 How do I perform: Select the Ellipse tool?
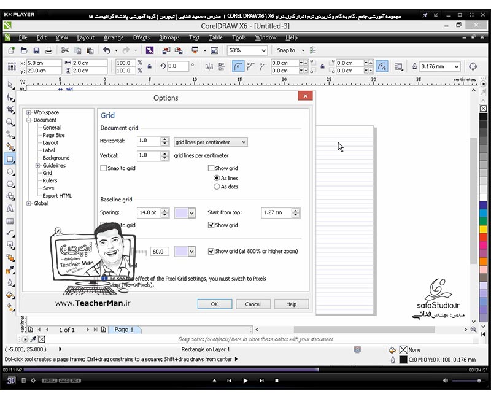[10, 172]
